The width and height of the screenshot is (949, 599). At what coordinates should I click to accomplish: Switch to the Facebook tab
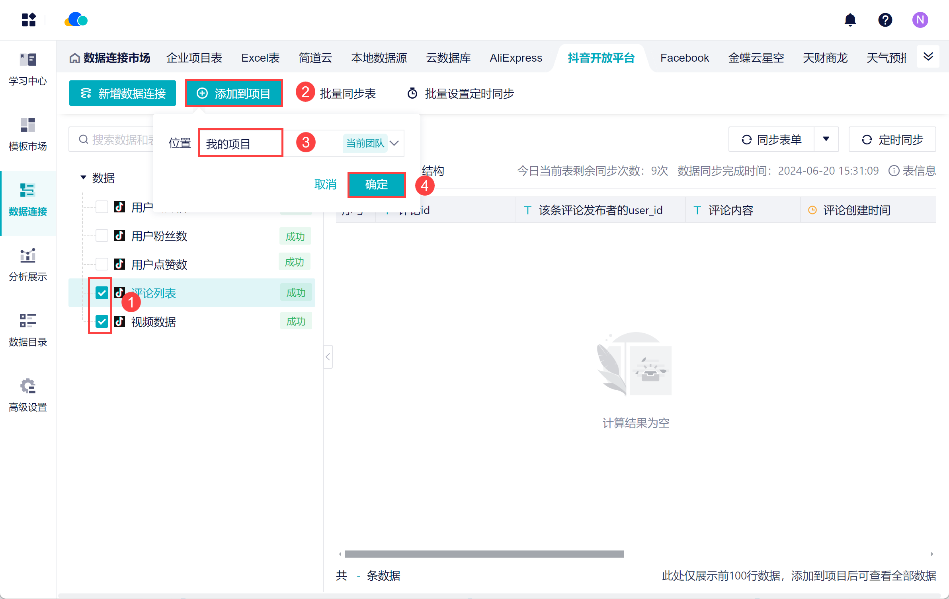click(x=684, y=58)
